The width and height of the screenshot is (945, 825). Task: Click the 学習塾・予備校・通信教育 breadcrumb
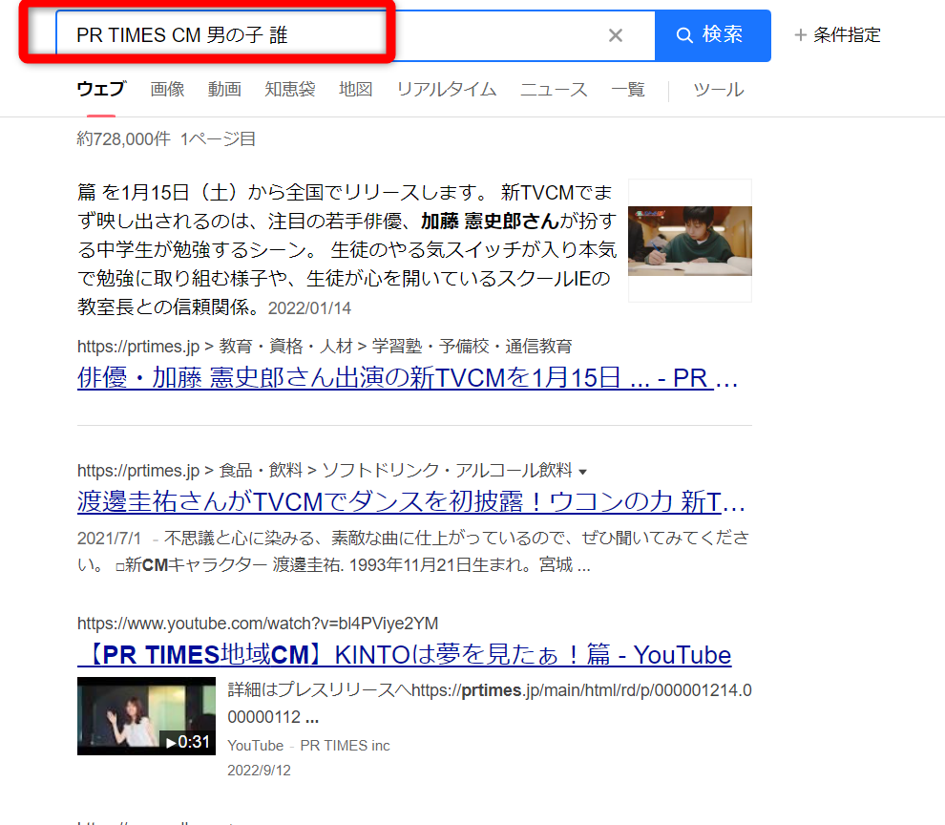[x=472, y=347]
